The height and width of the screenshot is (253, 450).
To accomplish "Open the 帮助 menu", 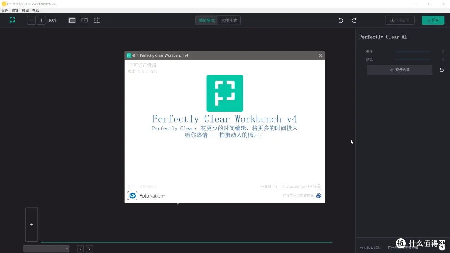I will click(x=35, y=10).
